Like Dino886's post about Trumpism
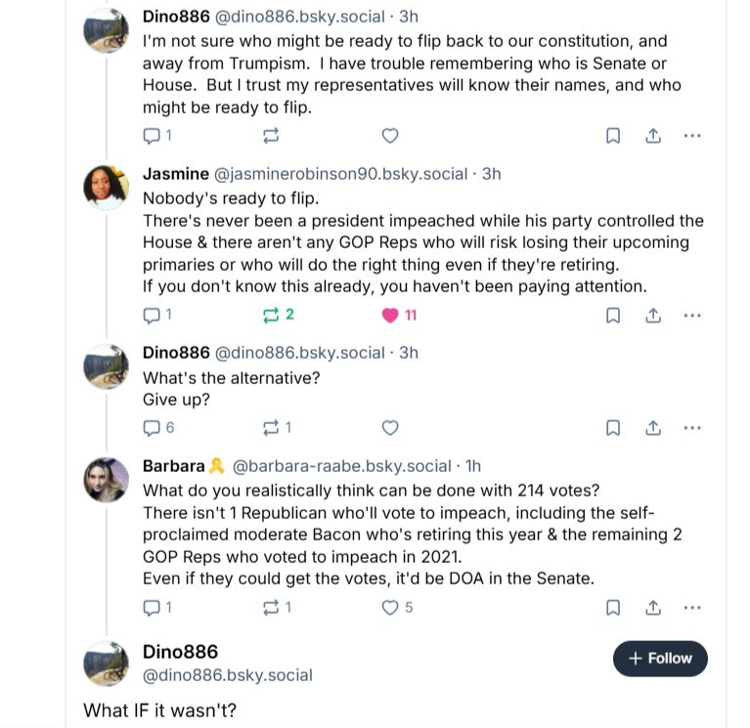Image resolution: width=750 pixels, height=728 pixels. (x=389, y=136)
